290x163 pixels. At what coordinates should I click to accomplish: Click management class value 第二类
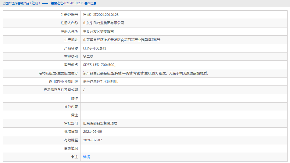[88, 56]
